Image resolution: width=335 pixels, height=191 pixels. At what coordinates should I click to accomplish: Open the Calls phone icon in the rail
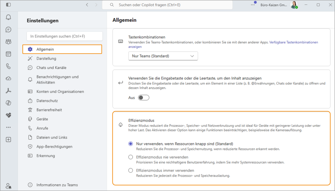[8, 66]
